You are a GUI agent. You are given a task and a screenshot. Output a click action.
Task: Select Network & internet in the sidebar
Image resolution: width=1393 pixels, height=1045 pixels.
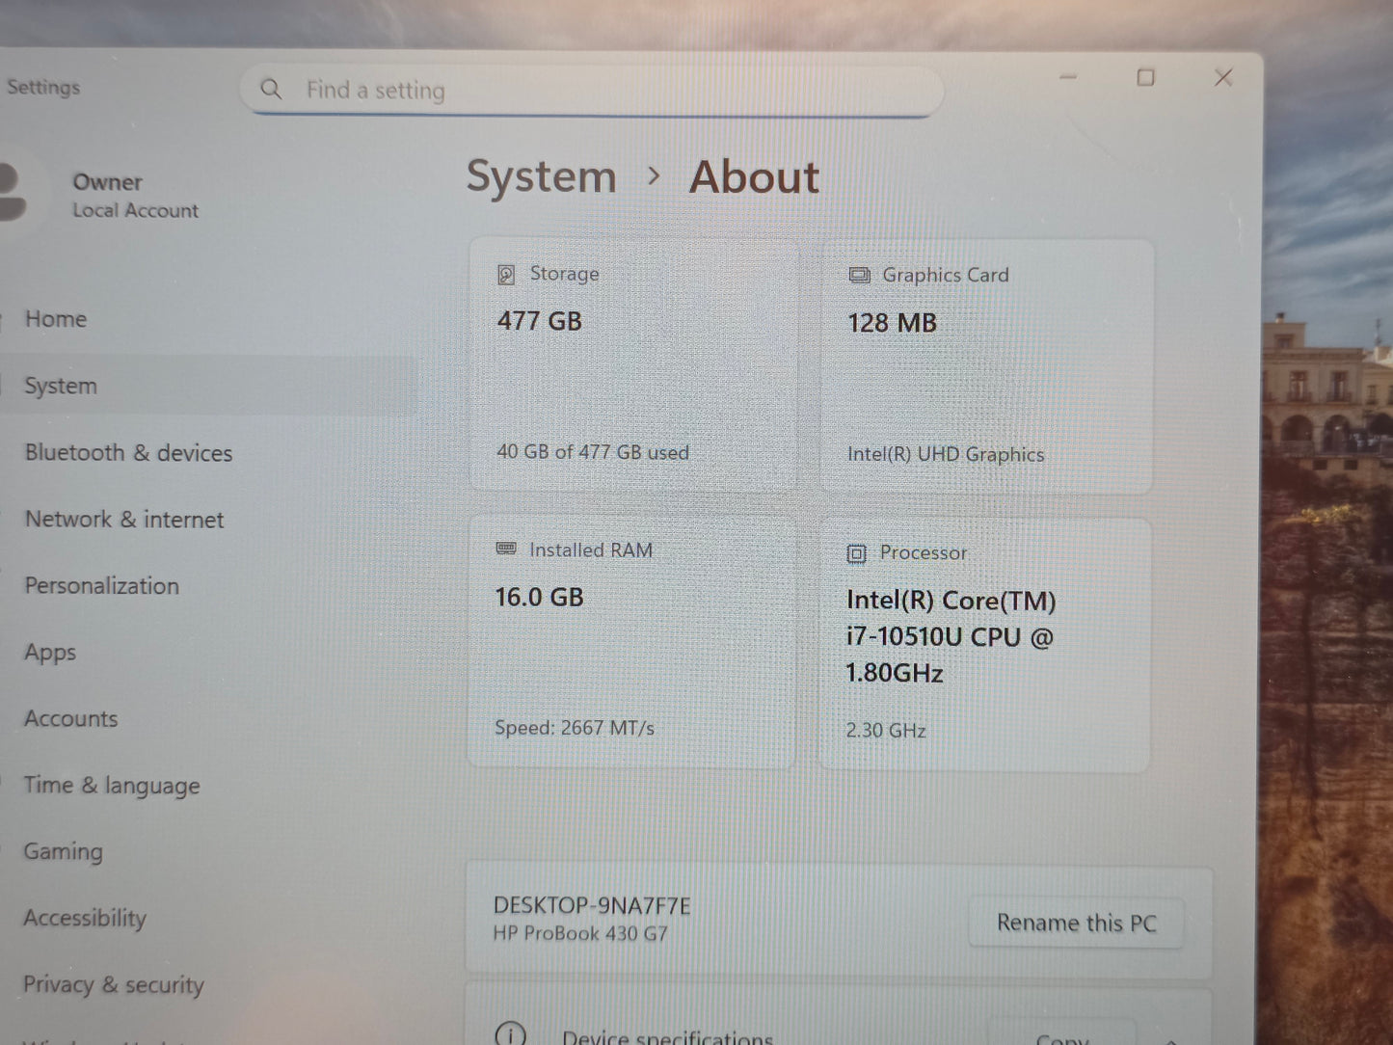pyautogui.click(x=121, y=519)
